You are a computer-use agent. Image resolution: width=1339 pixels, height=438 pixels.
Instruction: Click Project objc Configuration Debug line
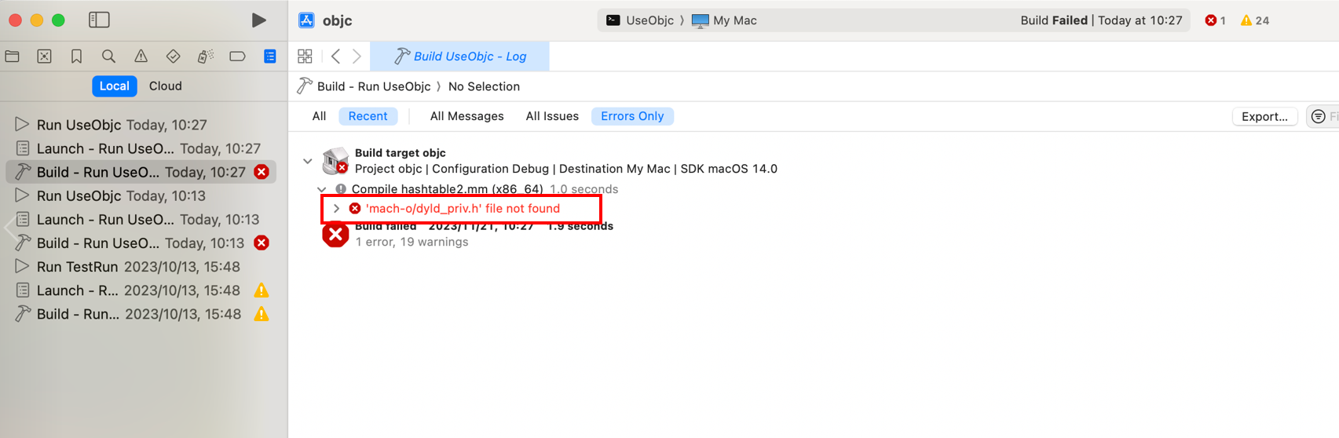(x=566, y=169)
